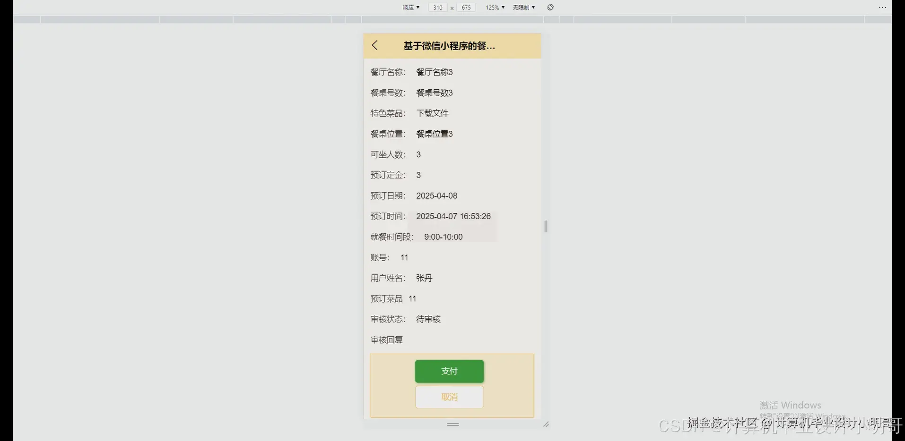This screenshot has width=905, height=441.
Task: Open the 响应 device preset dropdown
Action: tap(410, 7)
